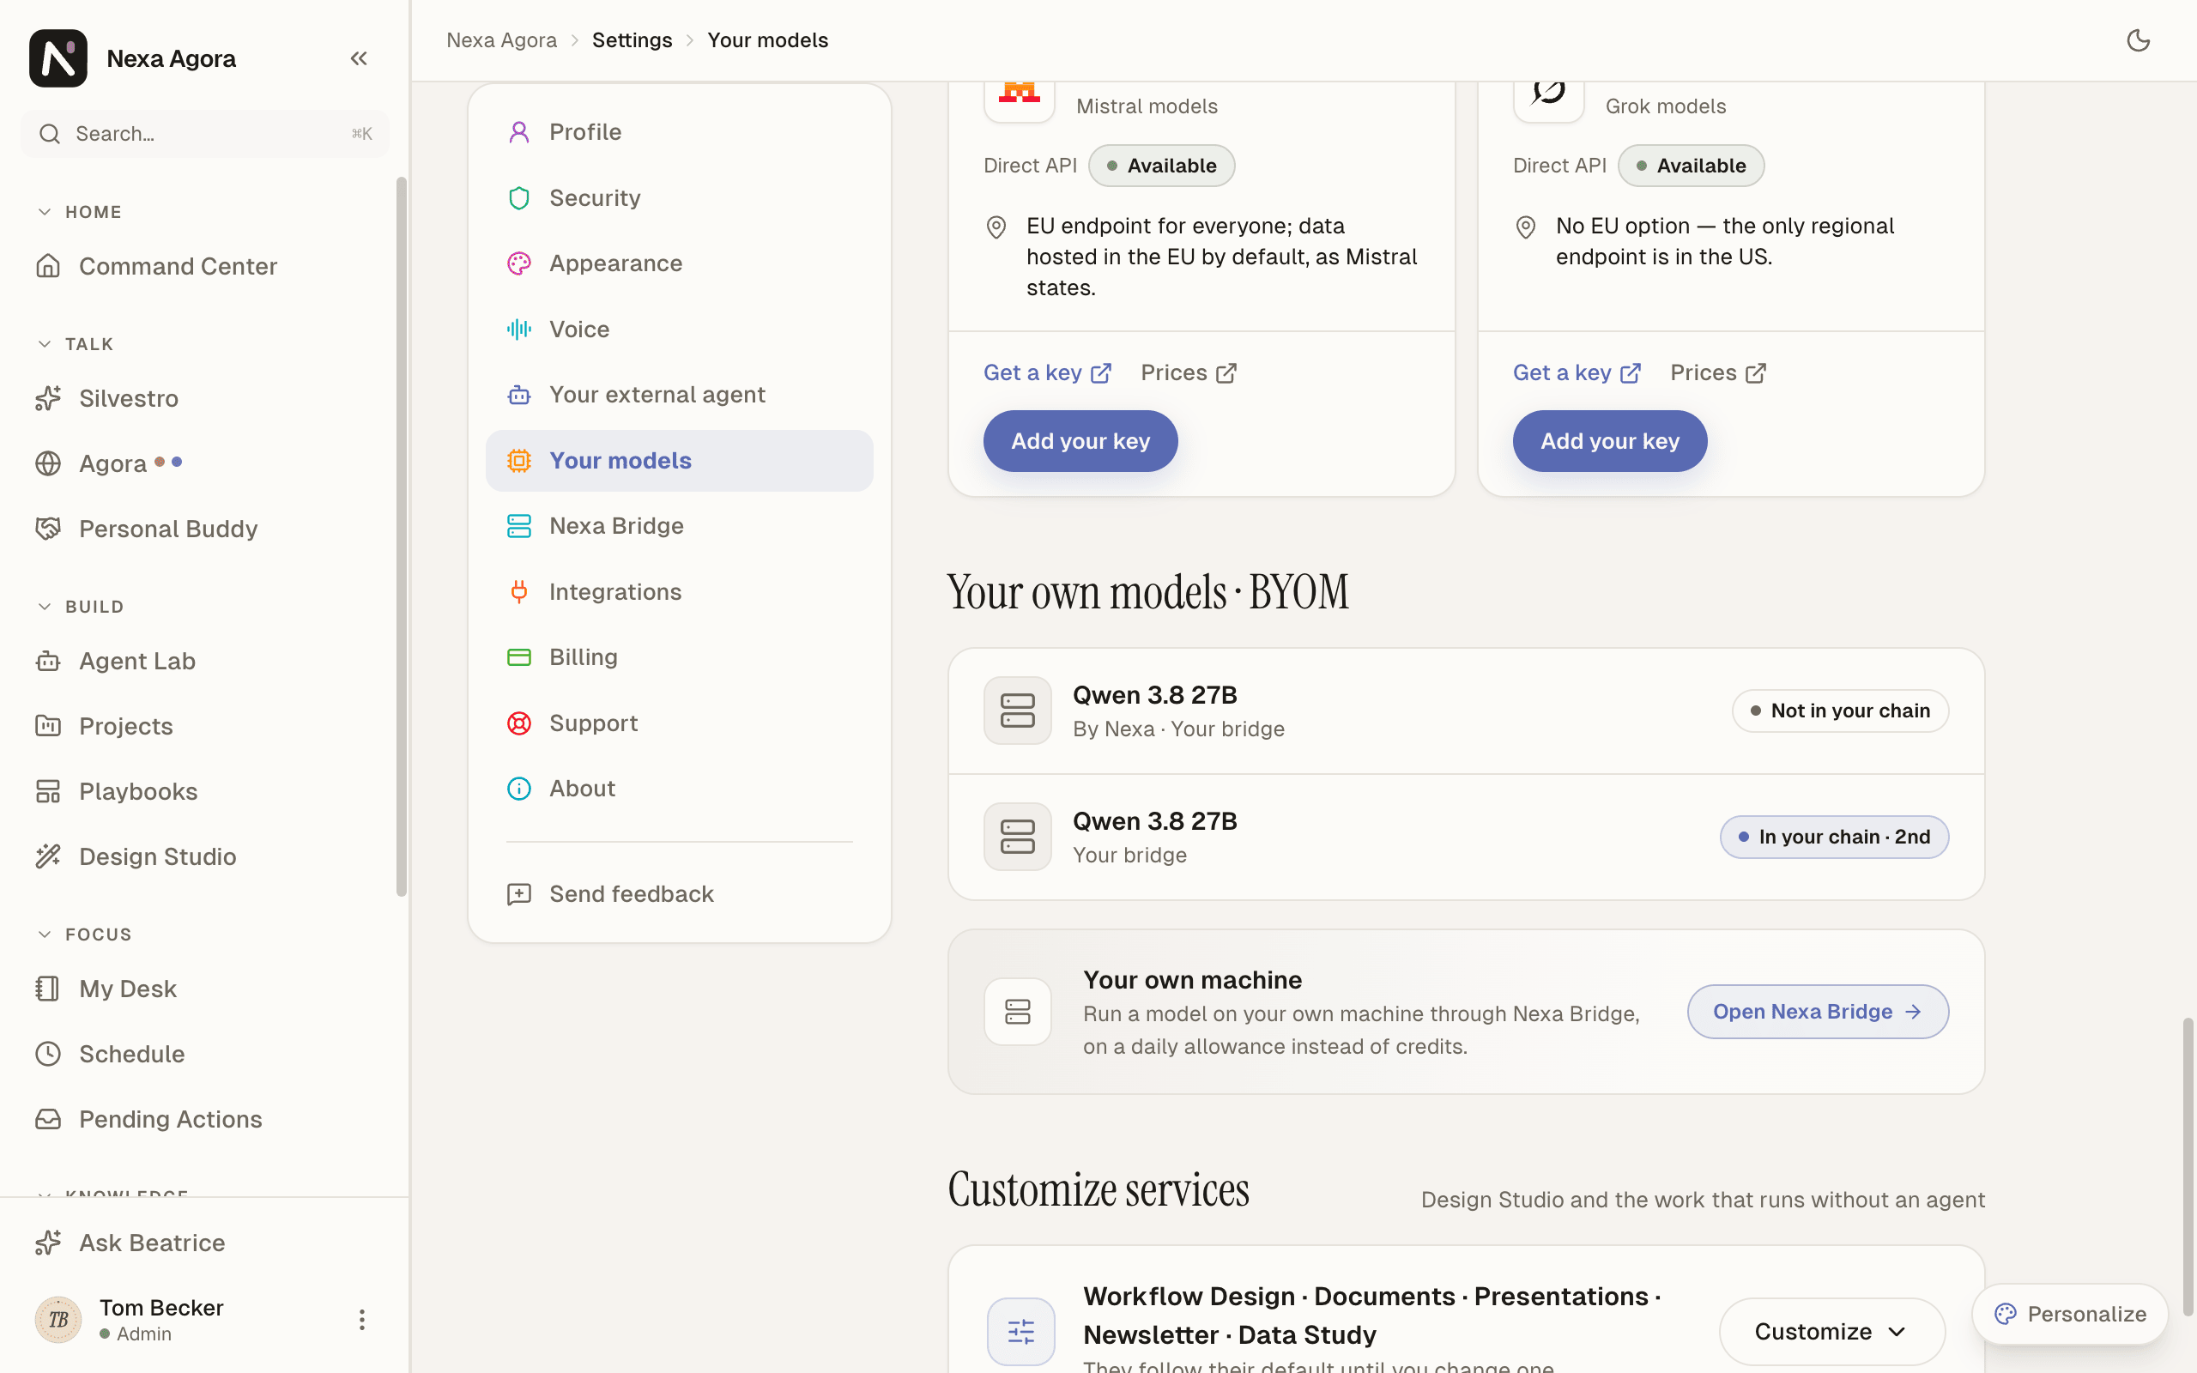Open Silvestro chat in the sidebar
This screenshot has height=1373, width=2197.
[x=204, y=397]
